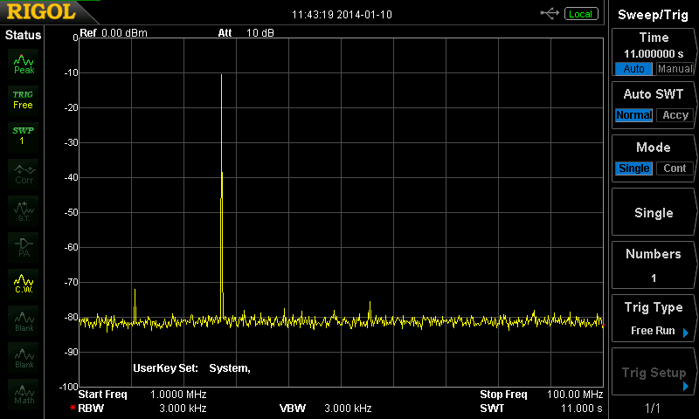Click the Att 10 dB readout
699x419 pixels.
click(246, 33)
